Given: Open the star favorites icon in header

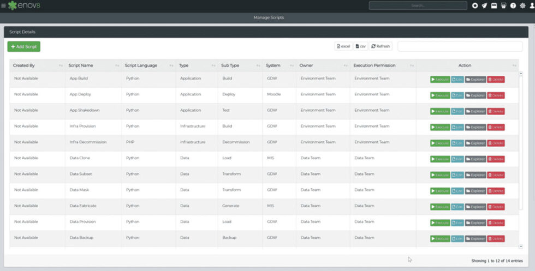Looking at the screenshot, I should (475, 5).
